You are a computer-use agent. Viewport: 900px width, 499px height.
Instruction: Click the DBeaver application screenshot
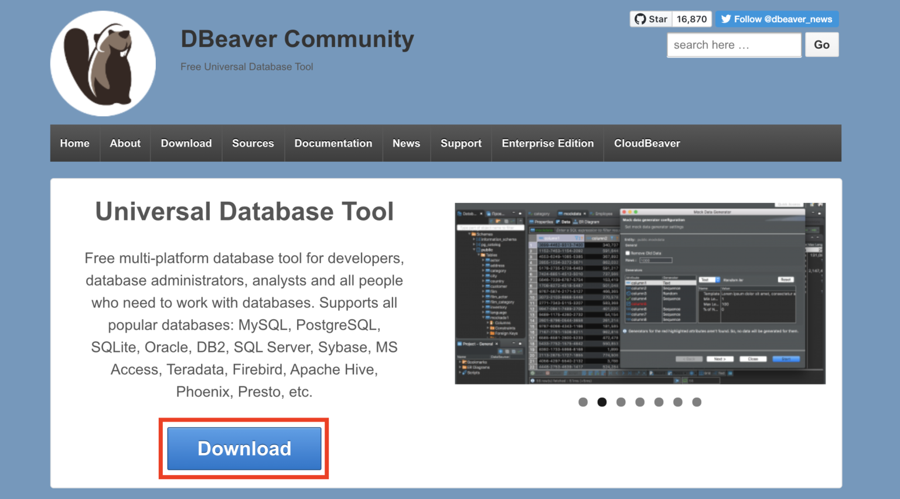[640, 293]
